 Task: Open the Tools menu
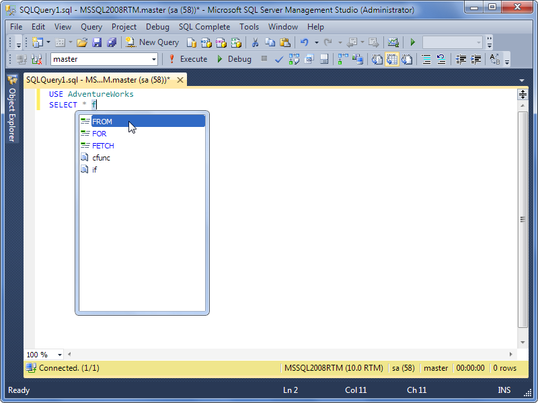pyautogui.click(x=249, y=27)
